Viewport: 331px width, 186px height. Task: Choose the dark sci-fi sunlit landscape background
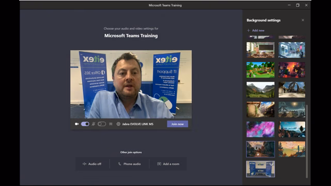pyautogui.click(x=292, y=110)
